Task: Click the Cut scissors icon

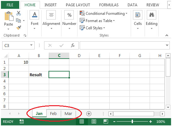Action: tap(18, 13)
